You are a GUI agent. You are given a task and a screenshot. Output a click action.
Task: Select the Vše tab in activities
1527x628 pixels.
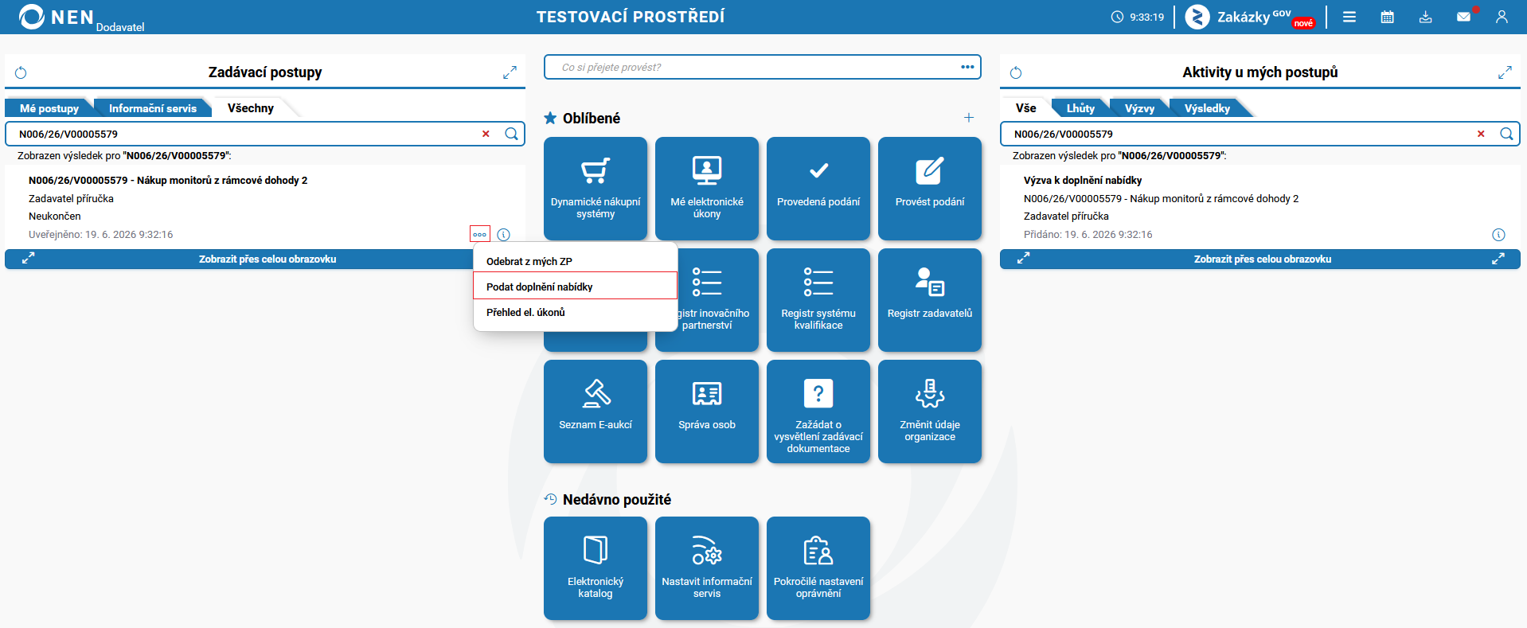[1026, 108]
